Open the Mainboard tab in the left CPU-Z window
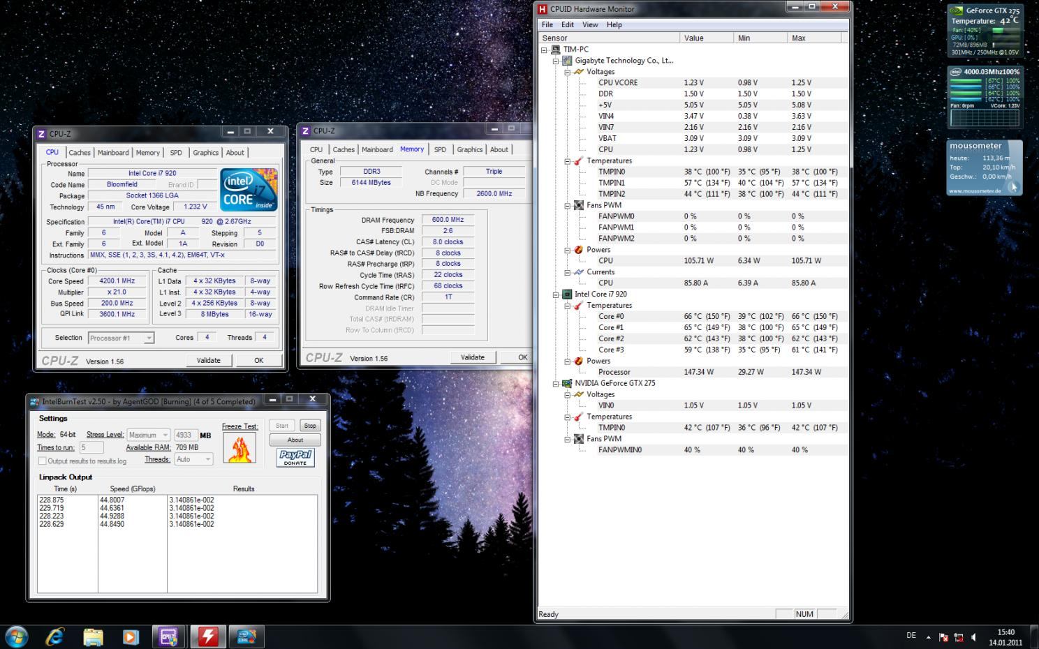Screen dimensions: 1039x649 (113, 153)
